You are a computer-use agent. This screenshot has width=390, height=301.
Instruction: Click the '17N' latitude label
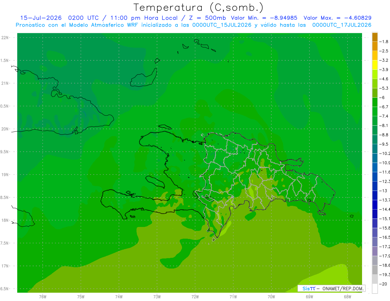pyautogui.click(x=5, y=266)
